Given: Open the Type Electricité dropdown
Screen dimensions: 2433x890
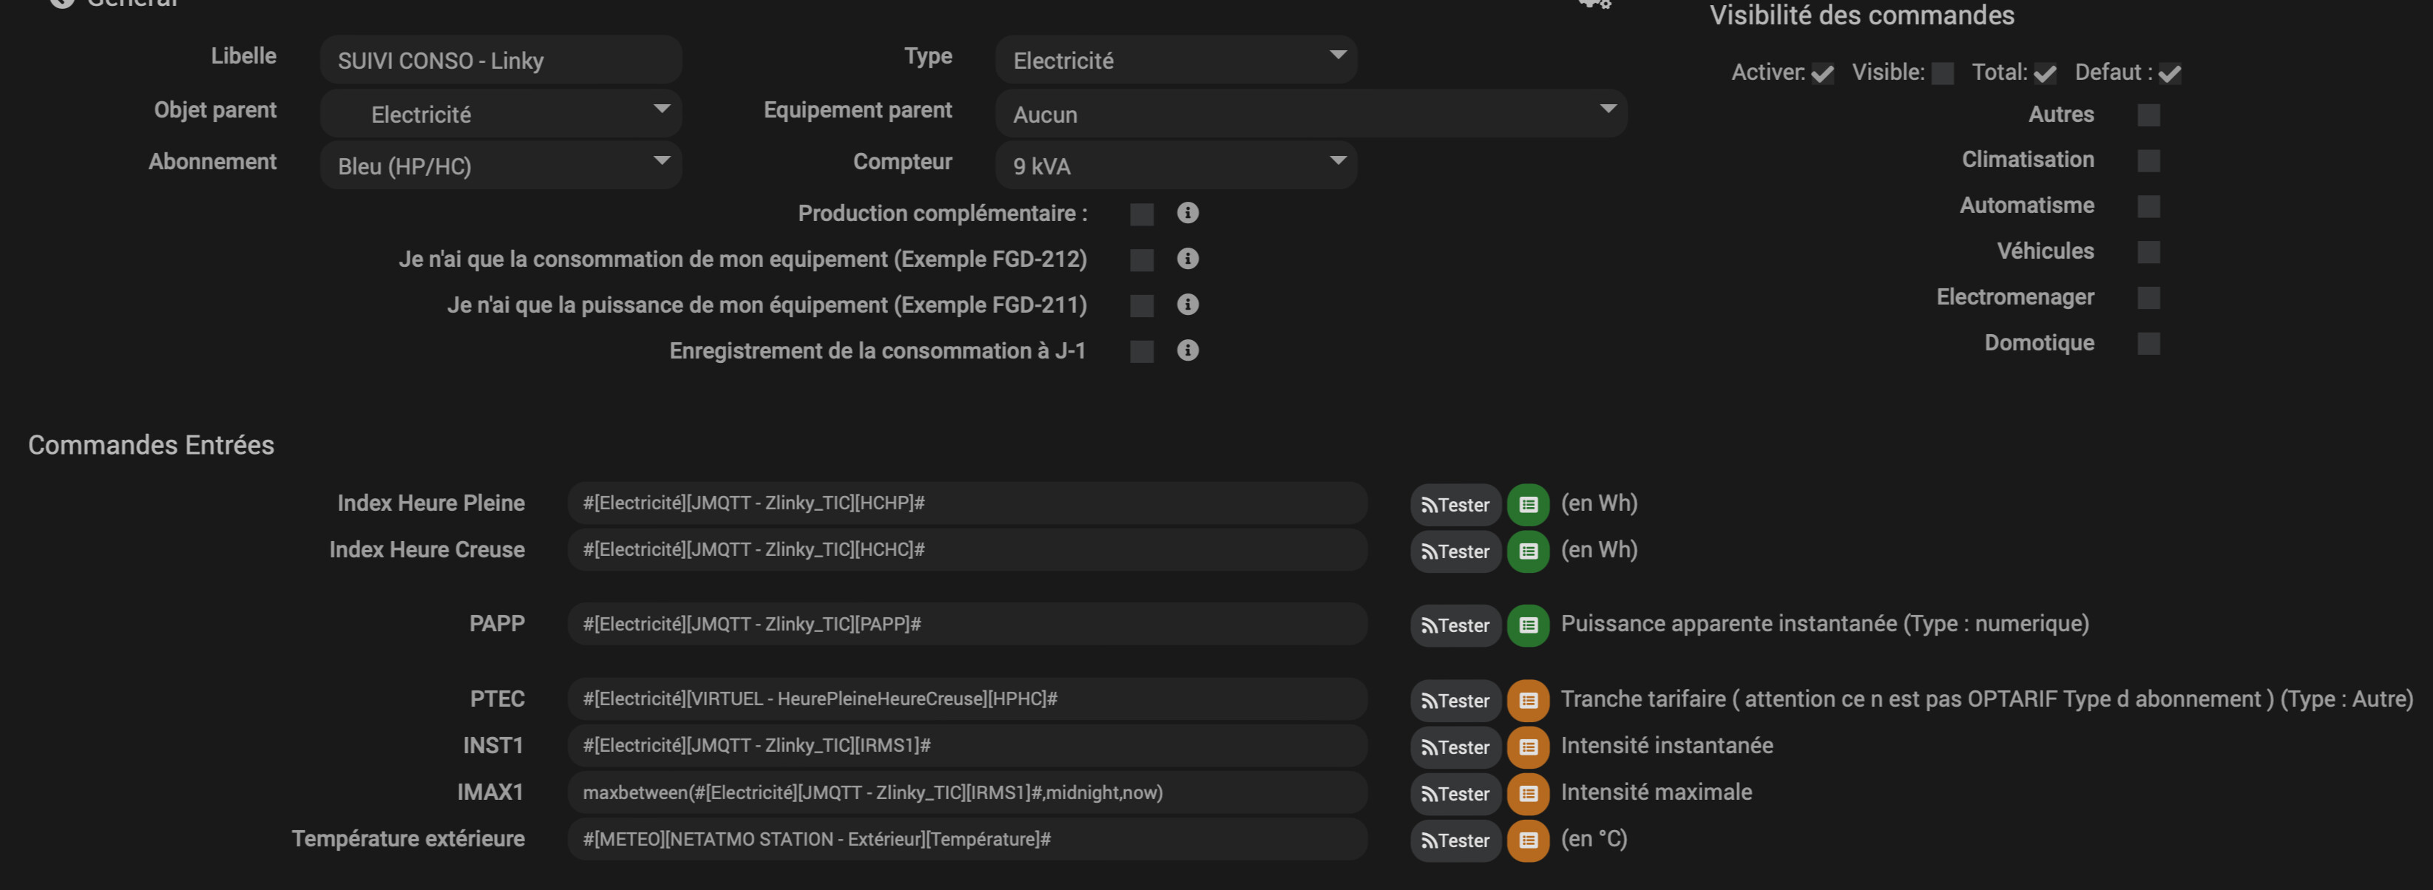Looking at the screenshot, I should 1175,61.
